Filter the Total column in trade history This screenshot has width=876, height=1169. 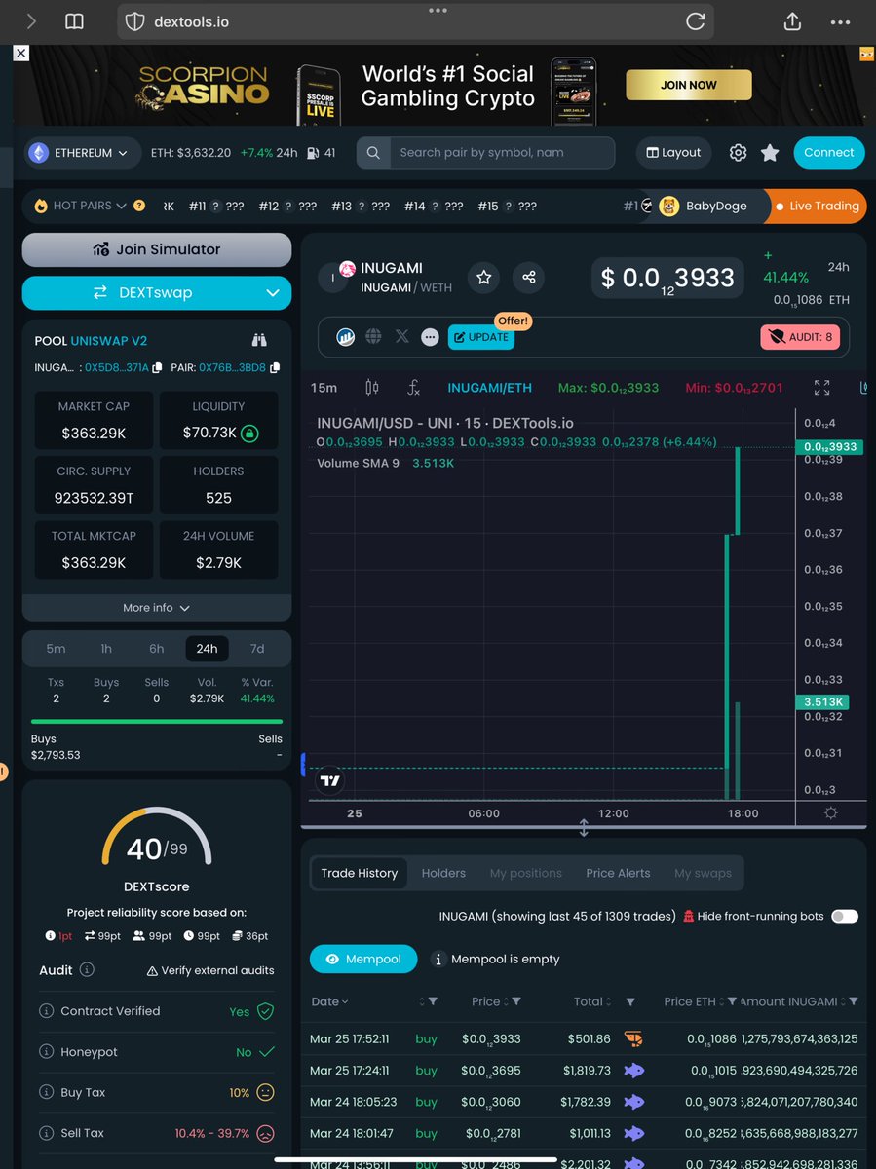[x=630, y=1001]
